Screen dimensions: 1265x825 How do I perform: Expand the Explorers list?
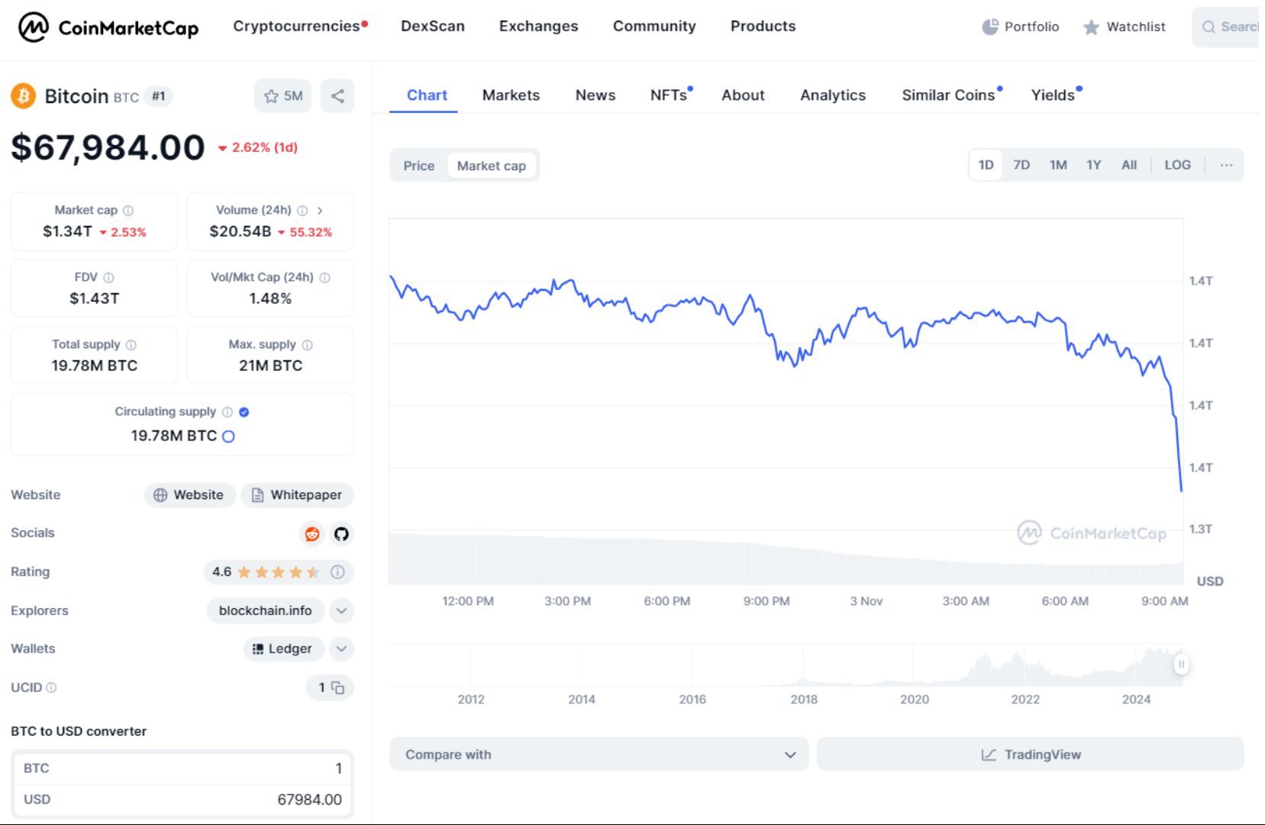[x=341, y=611]
